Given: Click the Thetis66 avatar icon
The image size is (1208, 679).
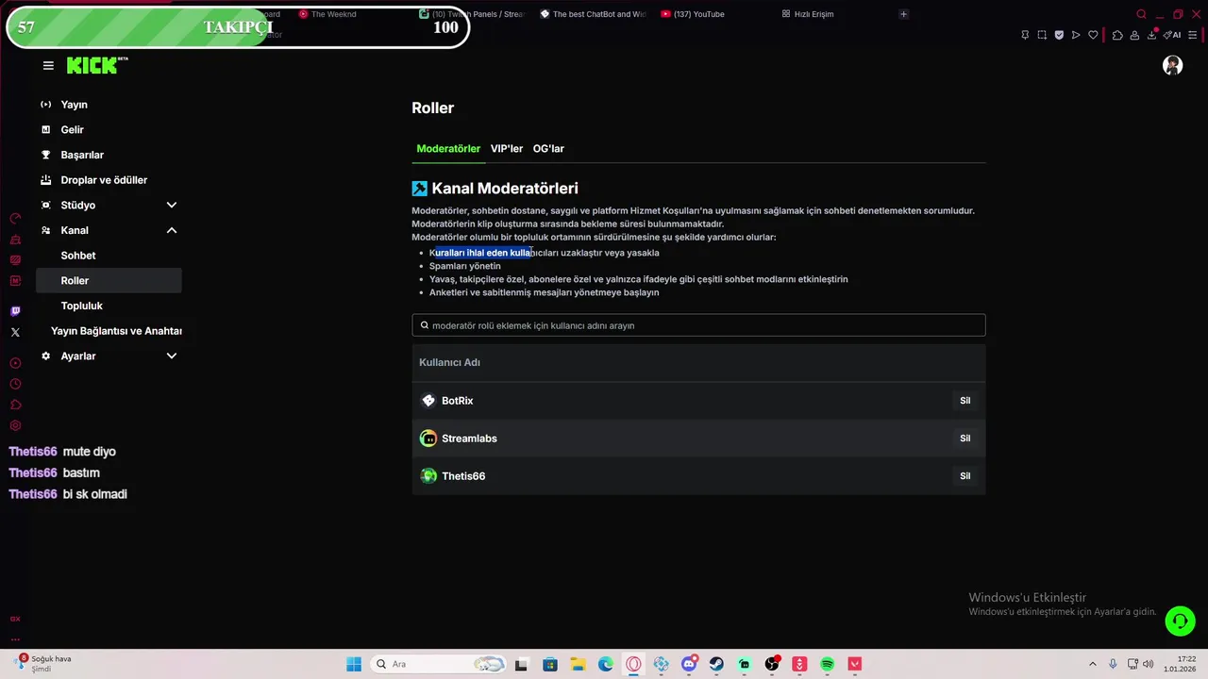Looking at the screenshot, I should 428,476.
